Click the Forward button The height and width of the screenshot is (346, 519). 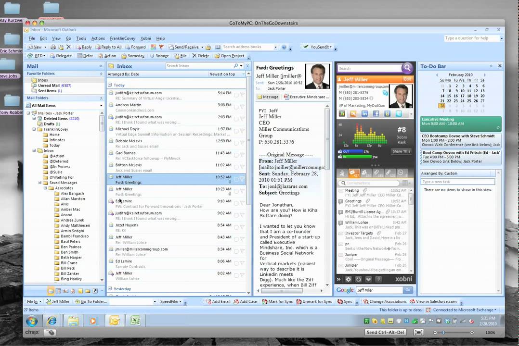point(135,47)
